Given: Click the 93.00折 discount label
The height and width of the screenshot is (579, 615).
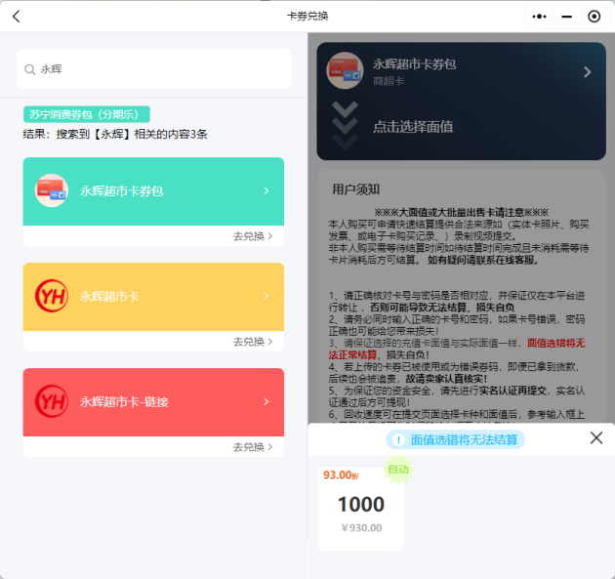Looking at the screenshot, I should click(341, 476).
